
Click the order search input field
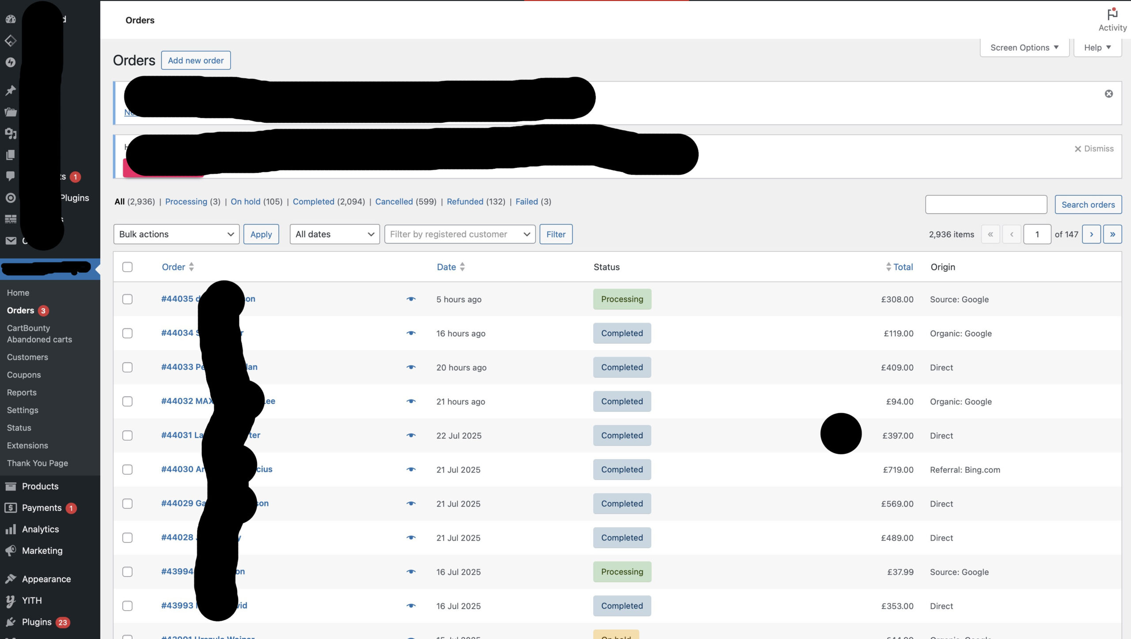pyautogui.click(x=986, y=205)
